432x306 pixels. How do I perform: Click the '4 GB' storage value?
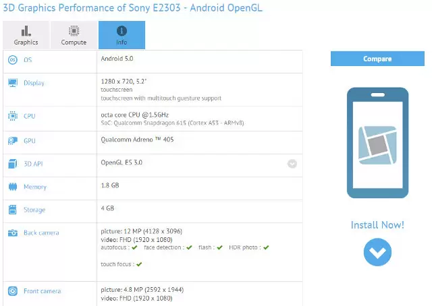click(x=107, y=208)
